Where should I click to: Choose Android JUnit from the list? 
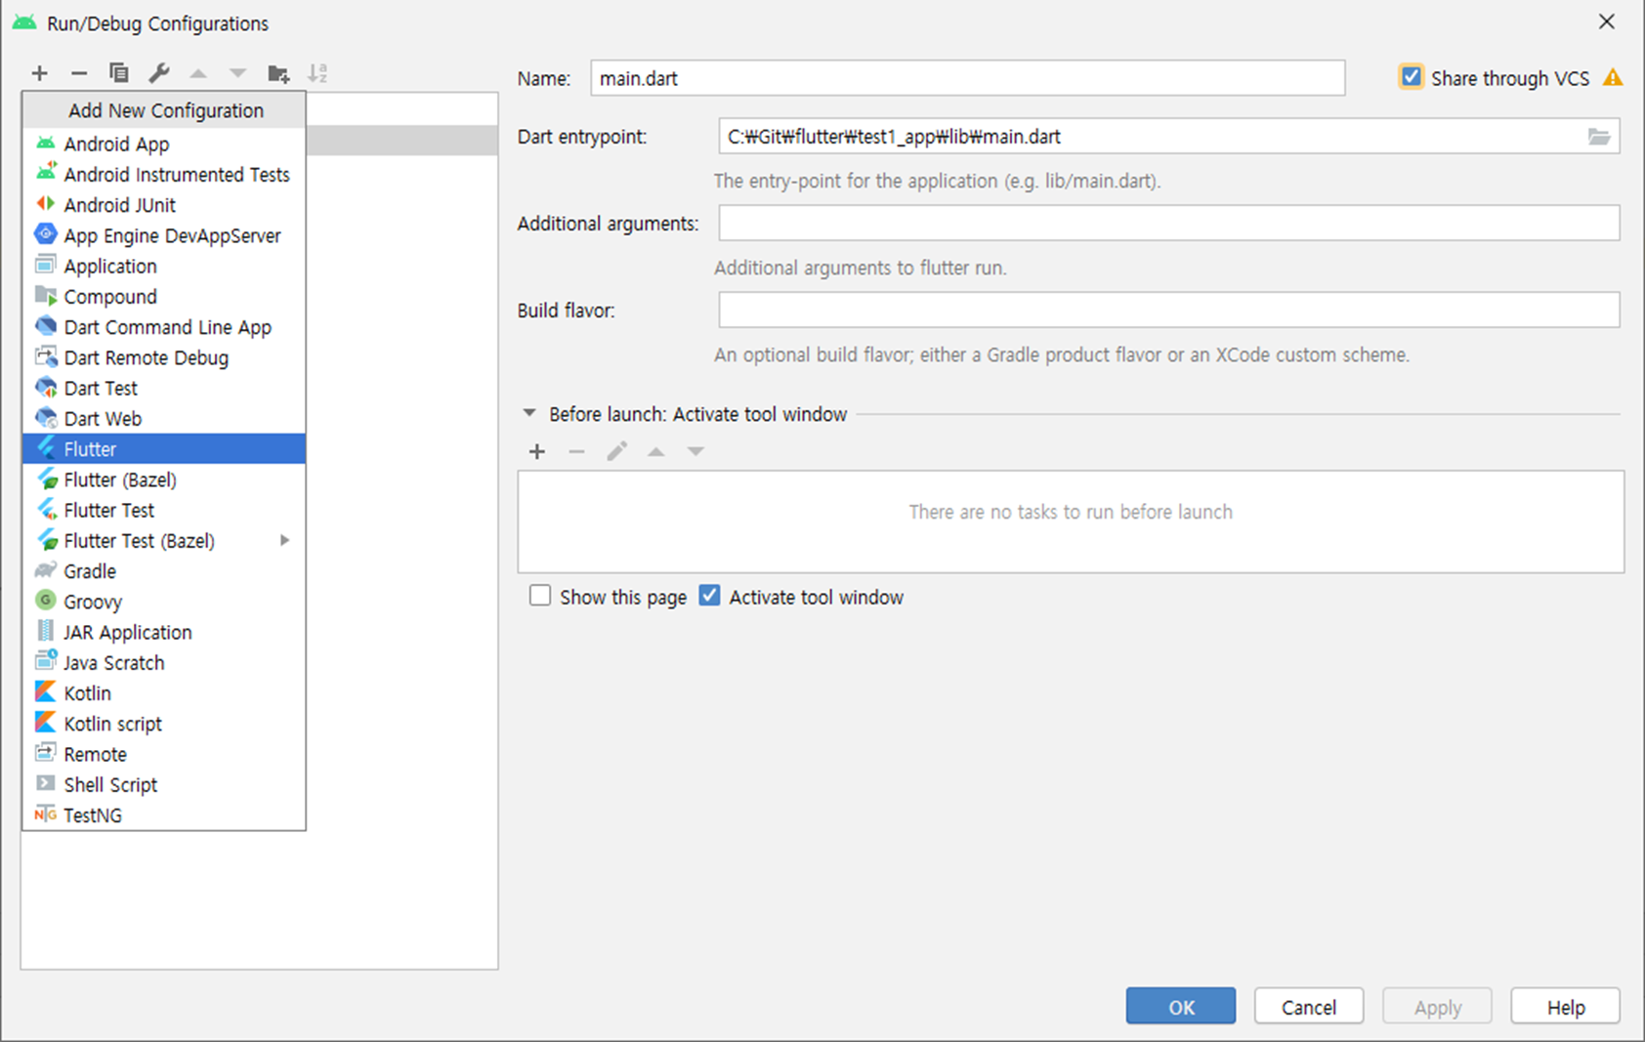coord(164,205)
